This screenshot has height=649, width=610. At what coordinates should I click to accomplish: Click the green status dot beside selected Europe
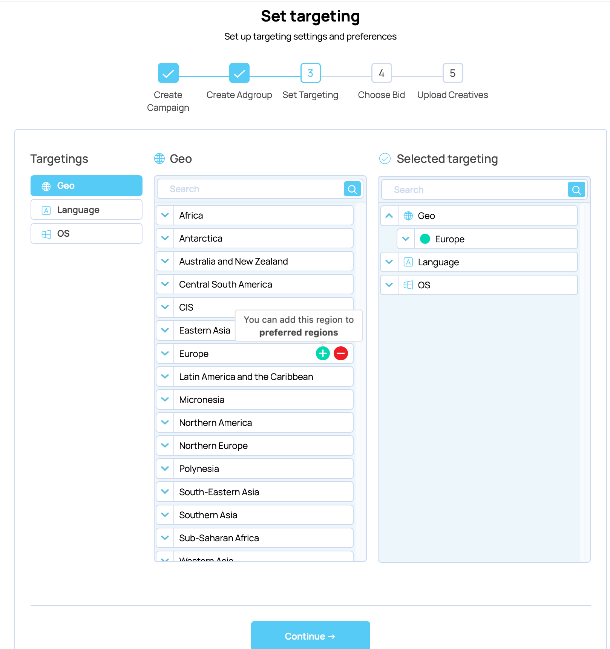(x=425, y=239)
